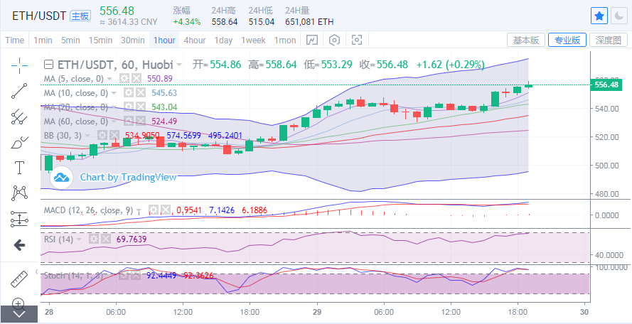This screenshot has height=324, width=632.
Task: Switch to 专业版 professional chart
Action: [x=567, y=40]
